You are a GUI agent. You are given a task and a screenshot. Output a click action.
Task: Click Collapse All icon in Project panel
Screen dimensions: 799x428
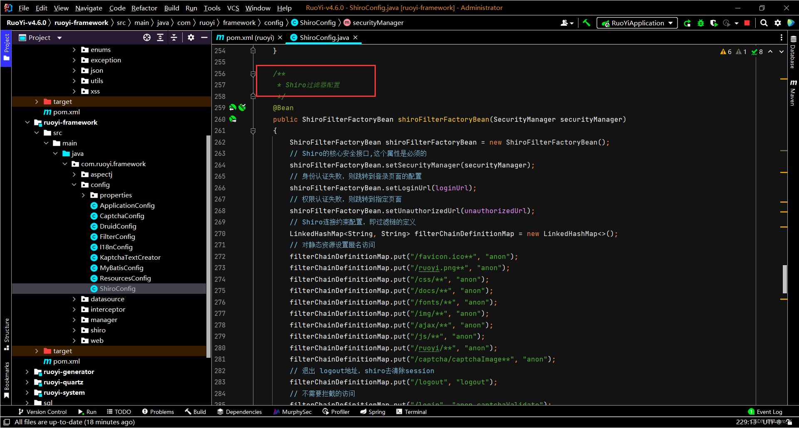pos(174,37)
